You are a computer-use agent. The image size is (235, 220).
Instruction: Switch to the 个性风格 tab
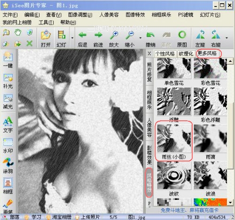click(x=165, y=54)
